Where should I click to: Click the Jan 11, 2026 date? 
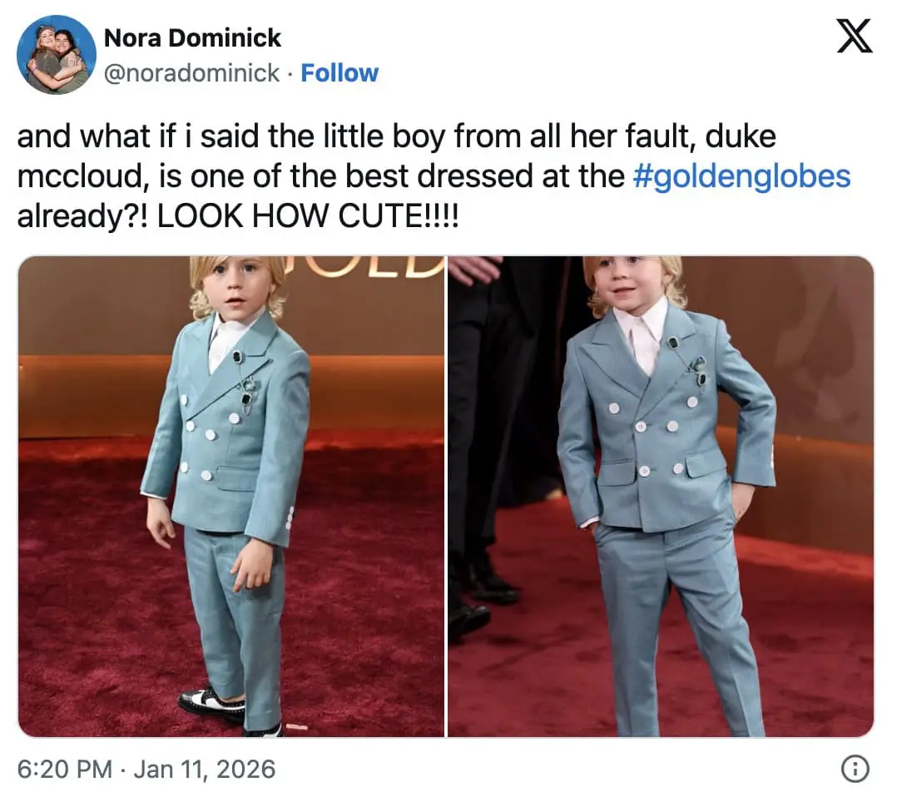tap(204, 770)
